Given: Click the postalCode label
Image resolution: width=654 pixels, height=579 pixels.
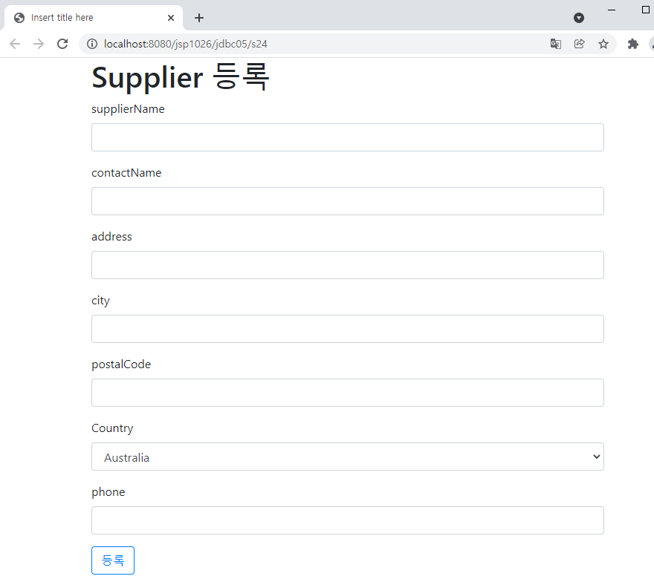Looking at the screenshot, I should click(x=121, y=364).
